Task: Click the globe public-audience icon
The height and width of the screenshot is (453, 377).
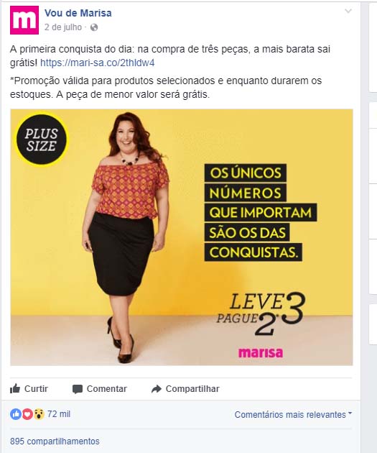Action: 94,27
